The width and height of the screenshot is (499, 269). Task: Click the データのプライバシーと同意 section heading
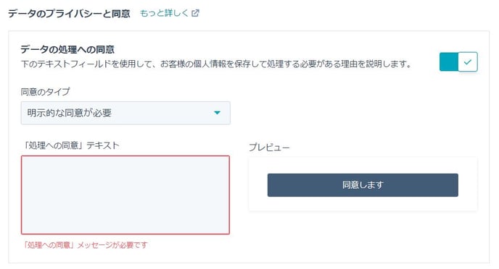point(69,13)
